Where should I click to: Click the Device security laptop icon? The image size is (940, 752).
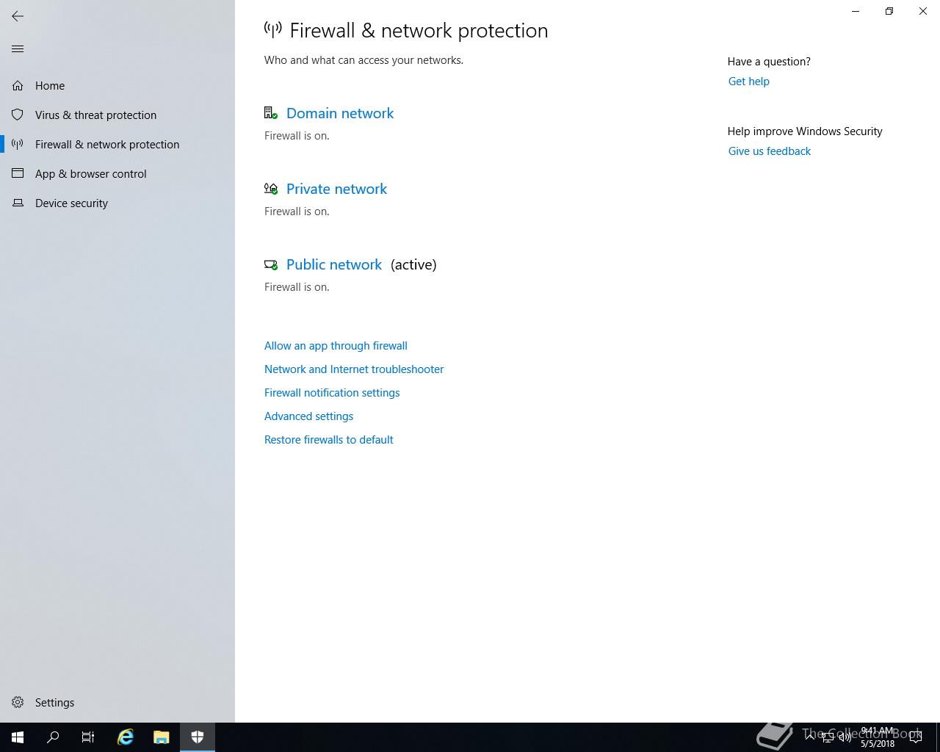click(x=18, y=203)
